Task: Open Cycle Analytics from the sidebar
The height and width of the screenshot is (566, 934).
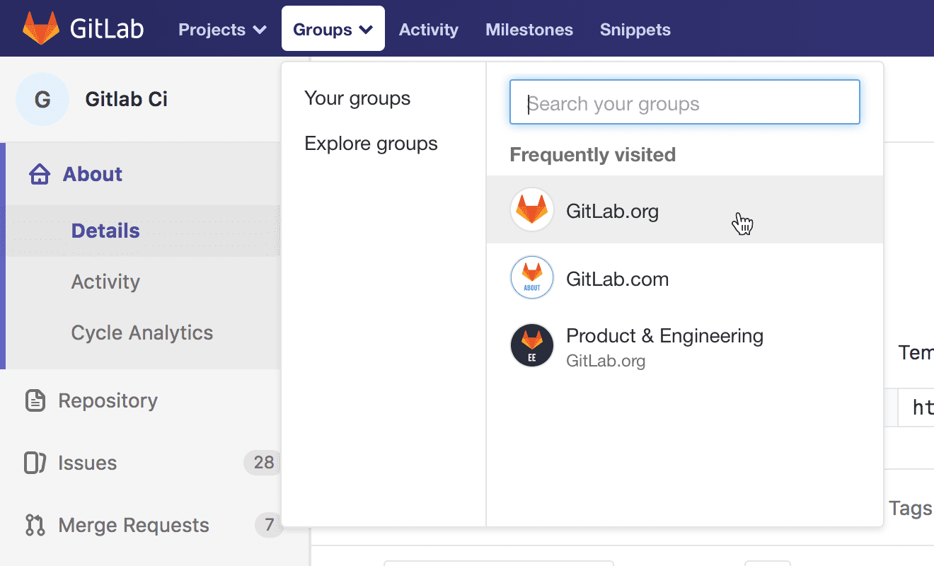Action: tap(142, 332)
